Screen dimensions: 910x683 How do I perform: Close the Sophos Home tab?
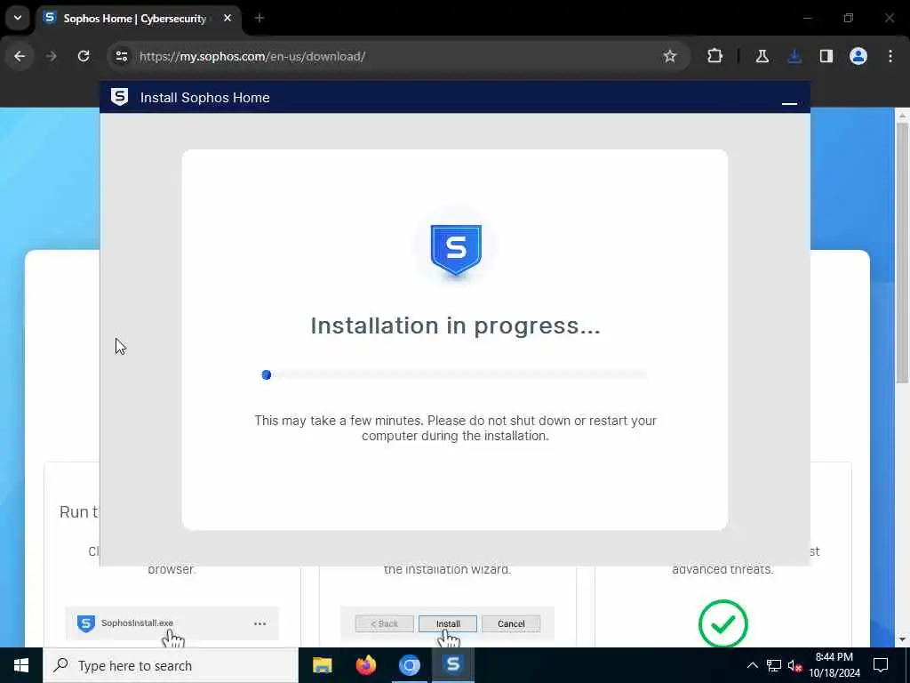pyautogui.click(x=227, y=18)
